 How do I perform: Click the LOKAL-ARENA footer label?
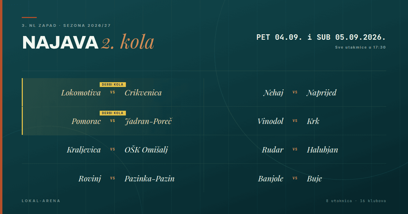41,201
